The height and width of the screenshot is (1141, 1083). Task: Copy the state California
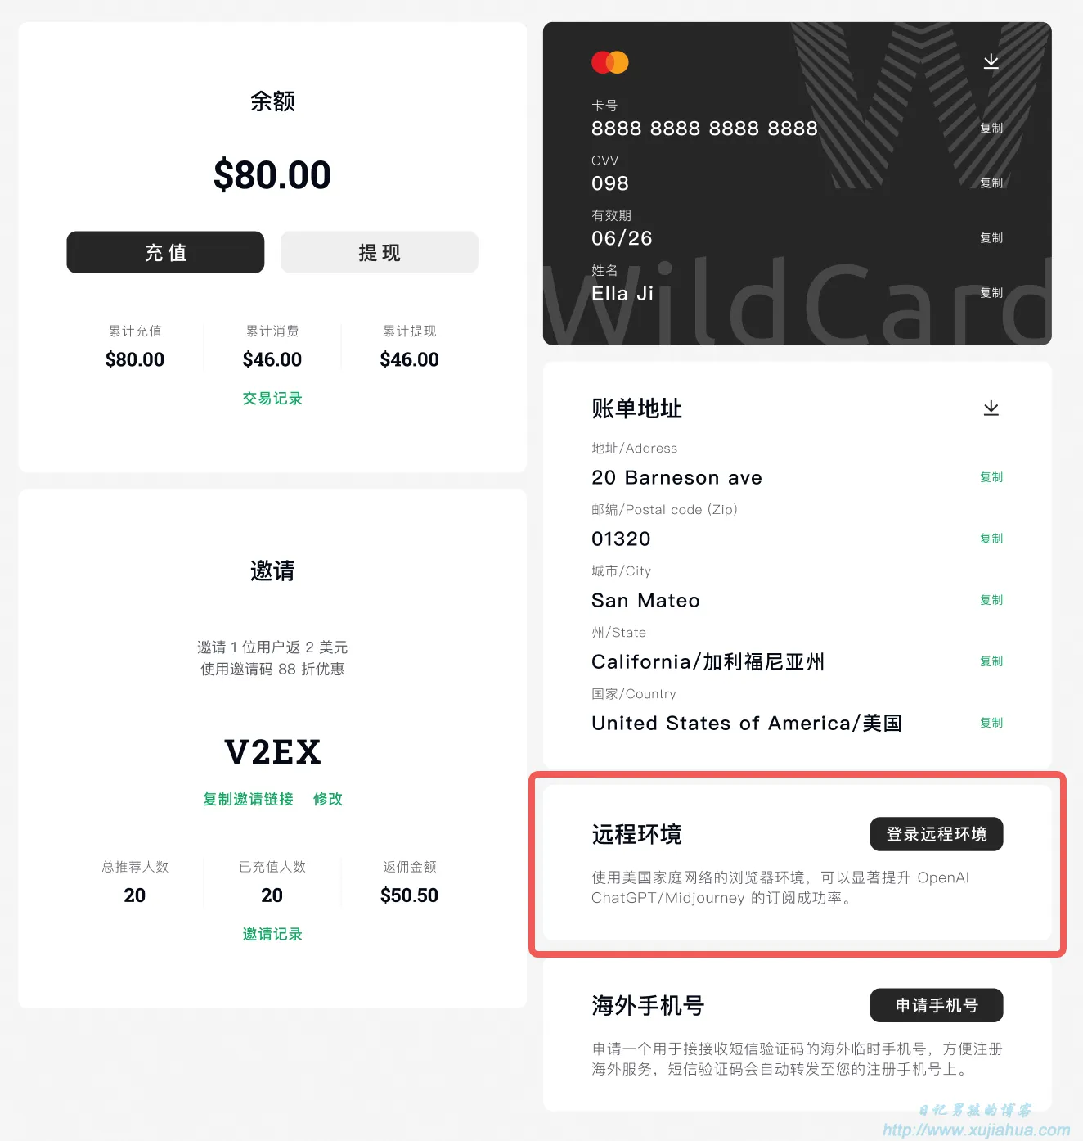[x=991, y=661]
